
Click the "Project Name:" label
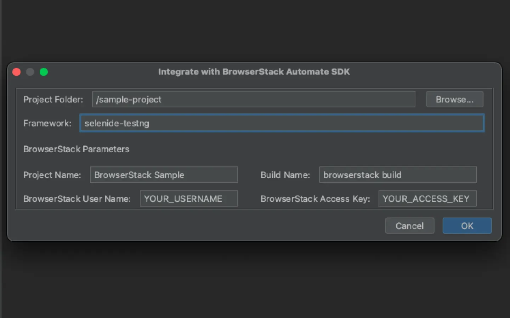pos(52,175)
